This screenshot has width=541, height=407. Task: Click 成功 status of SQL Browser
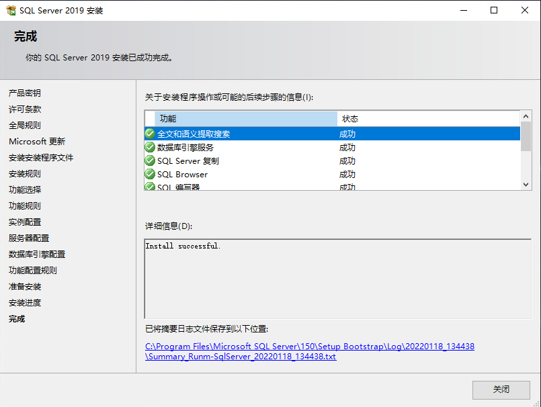click(x=347, y=175)
